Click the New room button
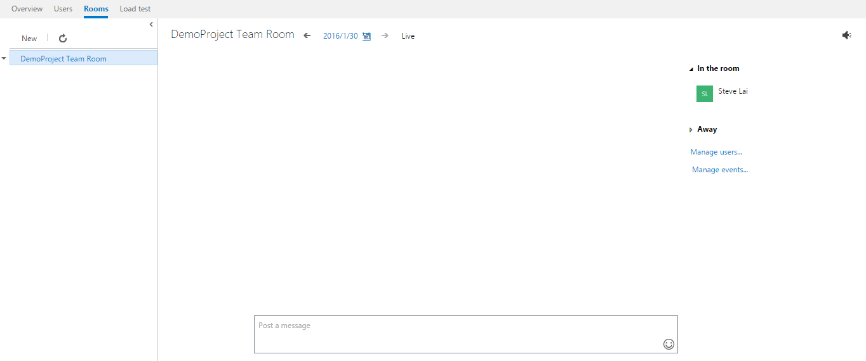 (x=29, y=39)
